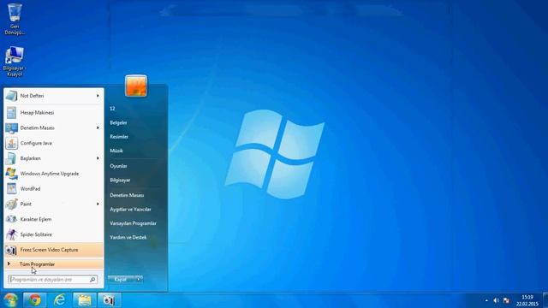Open Yardım ve Destek
The image size is (548, 308).
click(x=128, y=238)
